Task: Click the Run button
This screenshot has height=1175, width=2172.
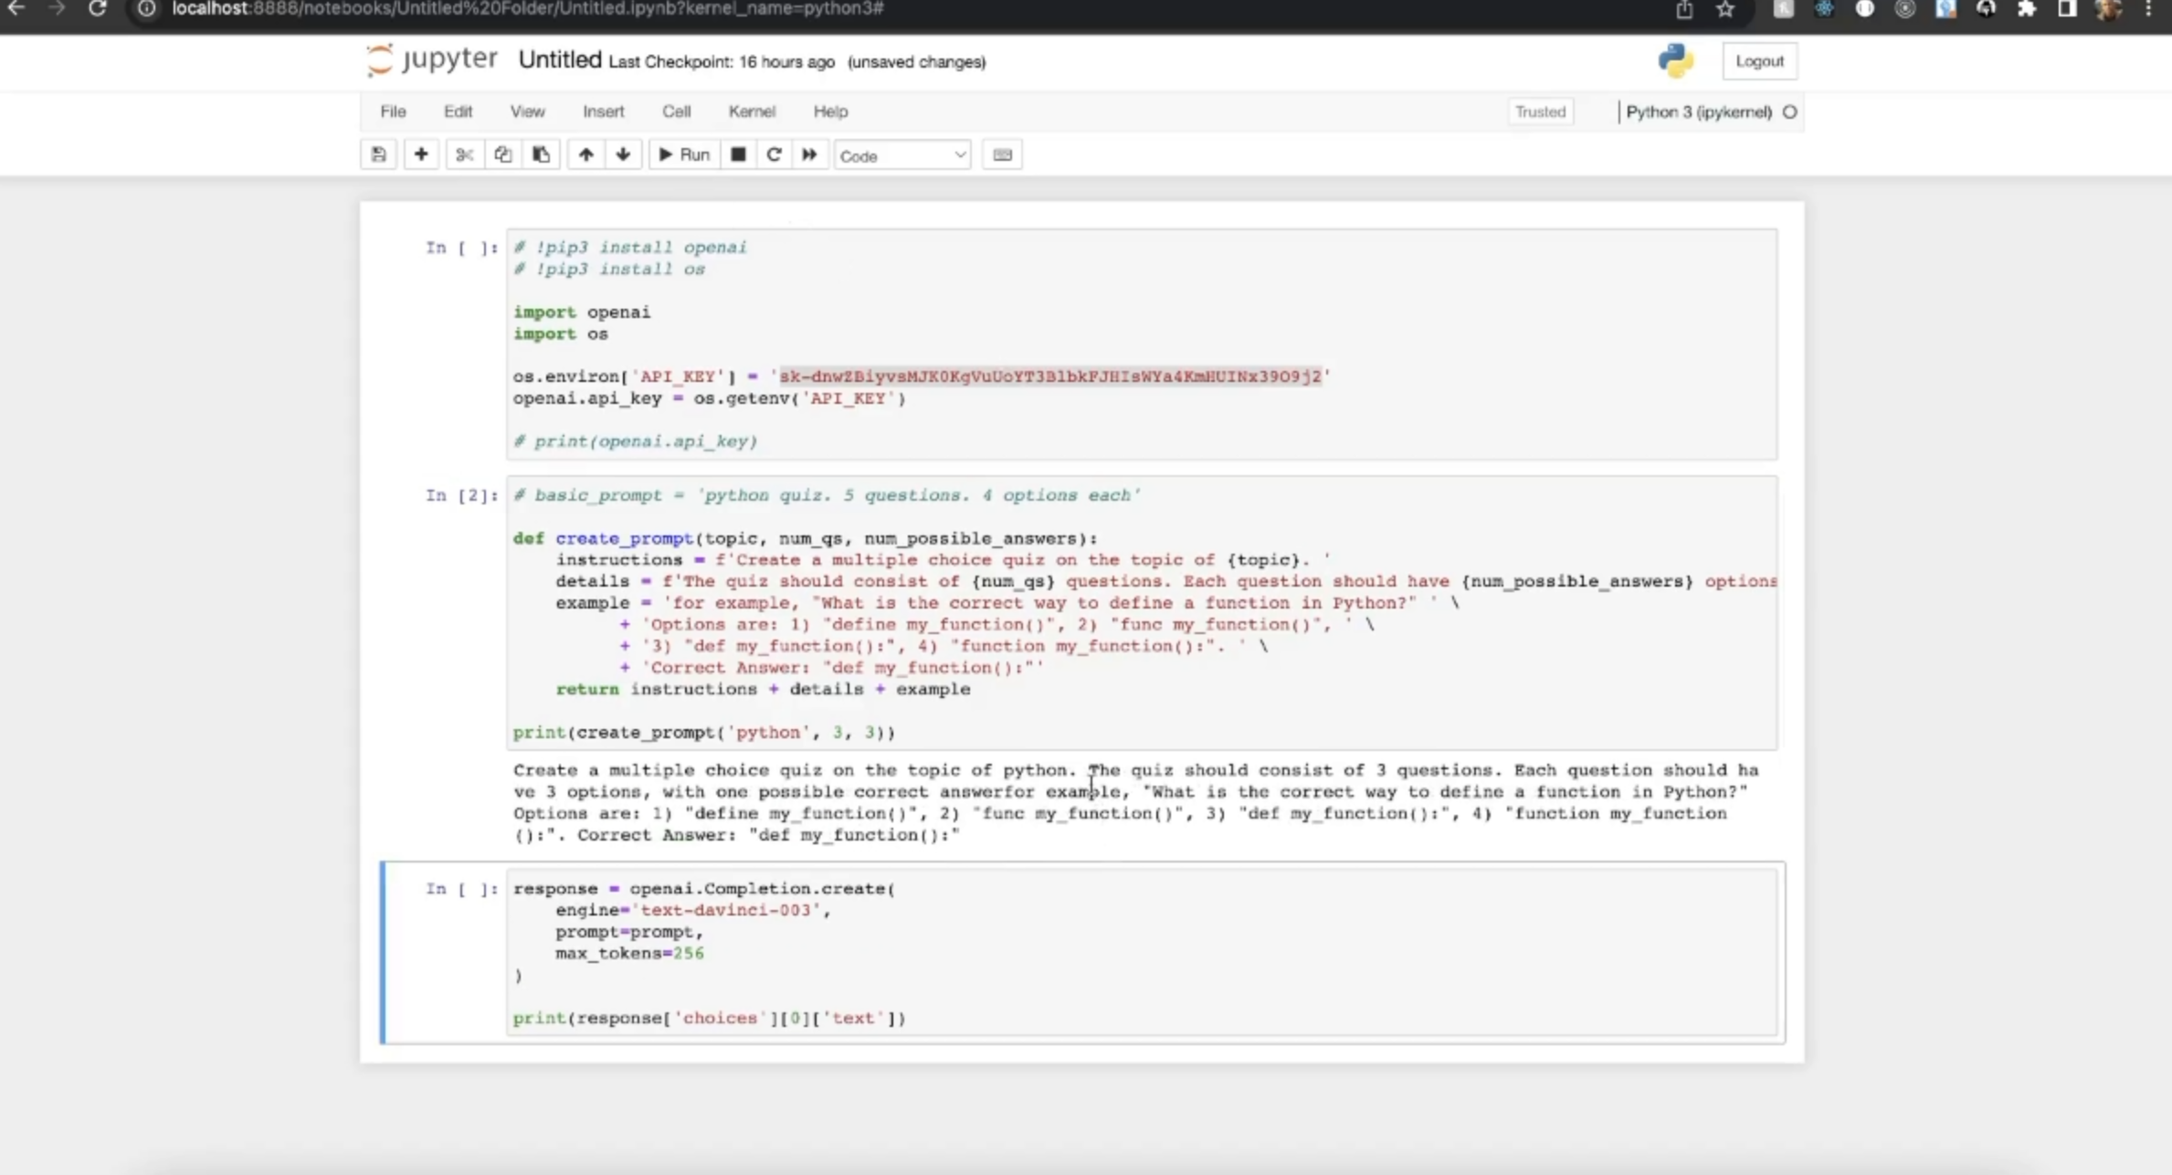Action: pos(684,154)
